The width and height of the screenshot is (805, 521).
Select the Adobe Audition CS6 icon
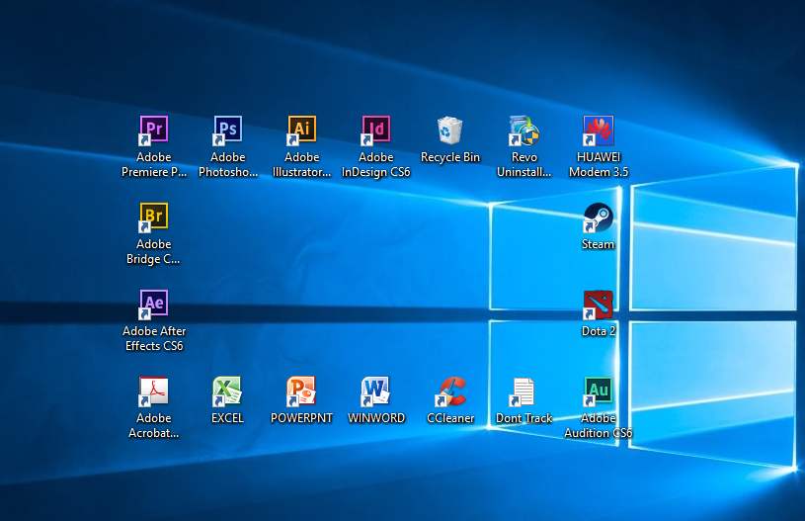pyautogui.click(x=599, y=391)
